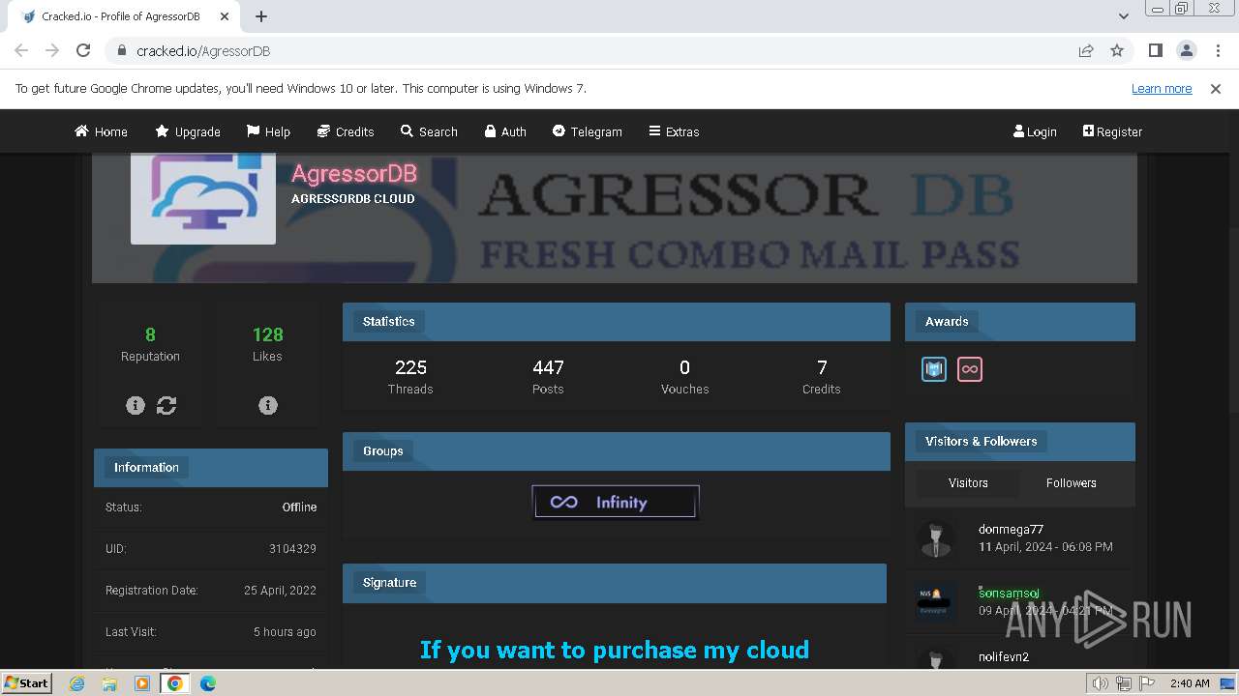Open visitor donmega77 profile
The image size is (1239, 696).
pyautogui.click(x=1011, y=530)
